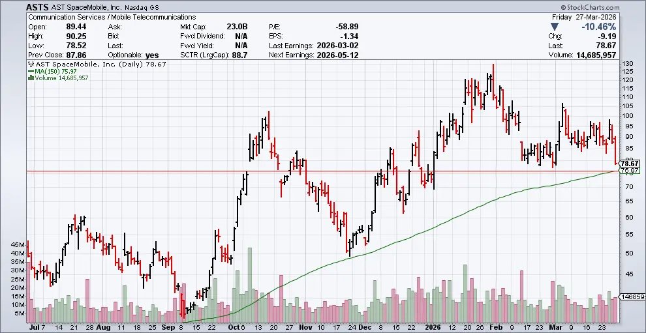Click the Prev Close value 87.86

click(x=76, y=55)
